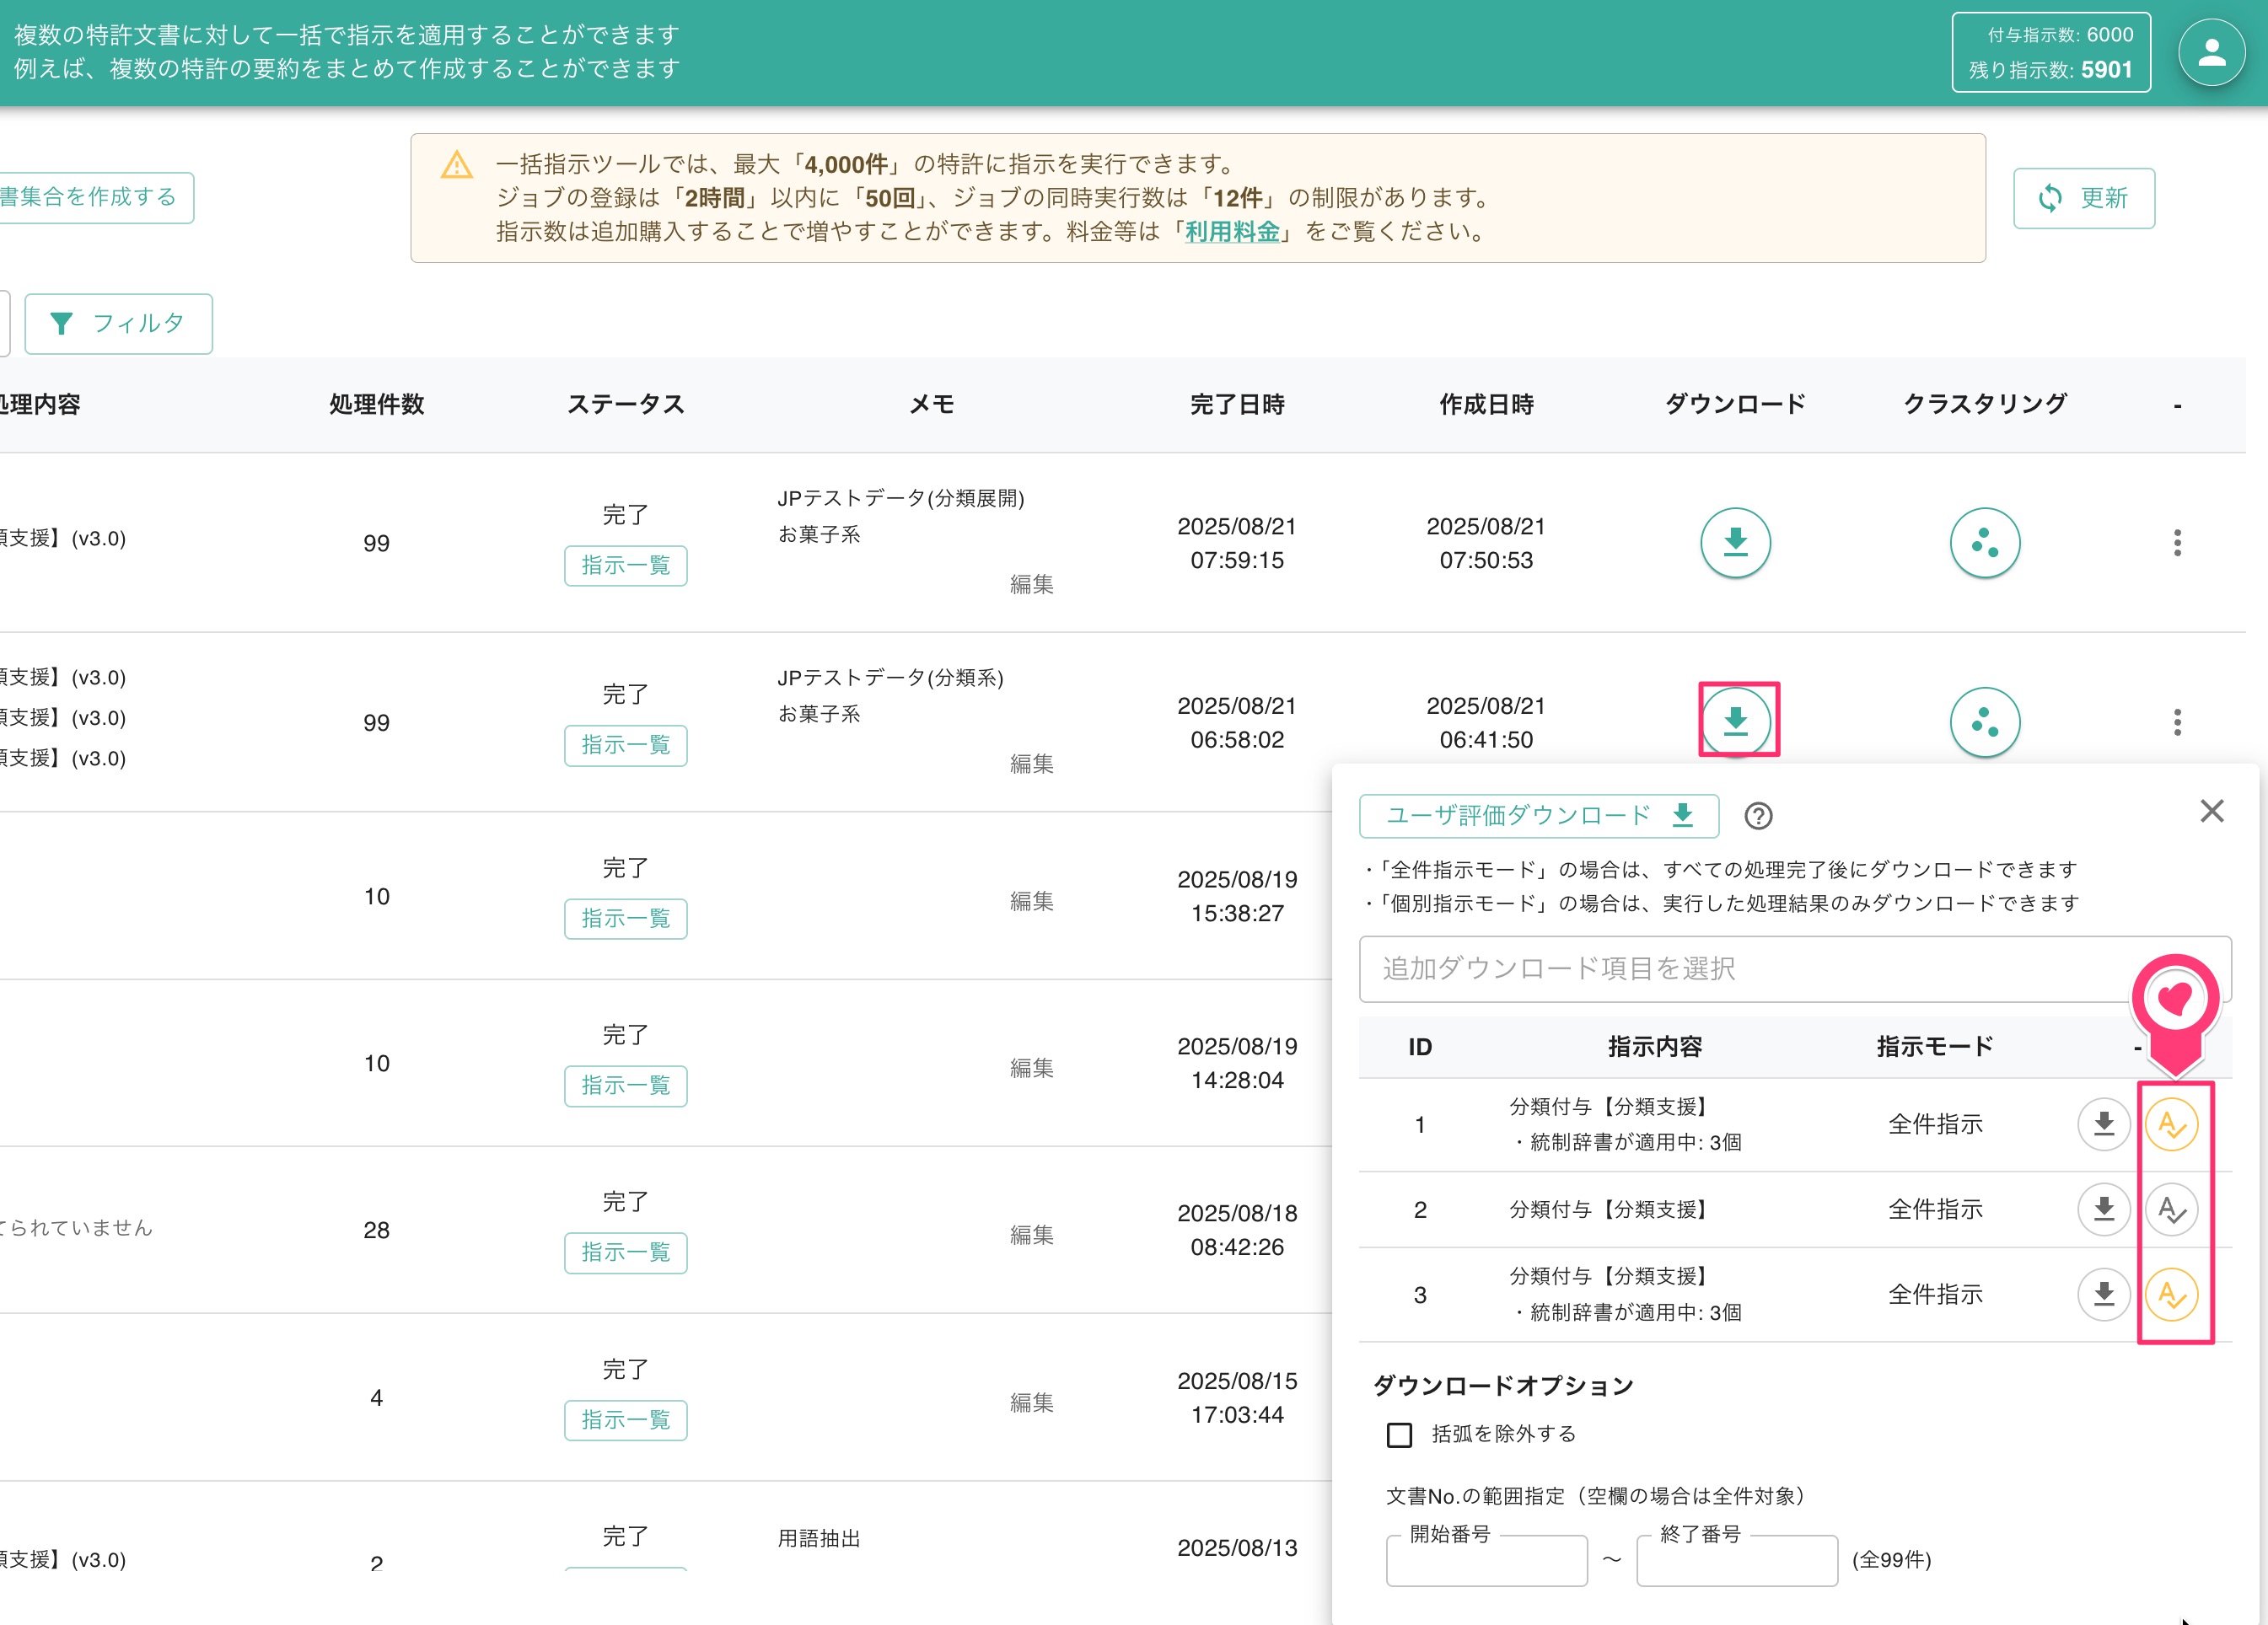The width and height of the screenshot is (2268, 1625).
Task: Click the ダウンロードオプション heading
Action: click(1503, 1386)
